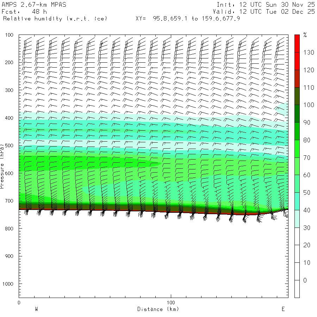Click the colorbar value label 110
The height and width of the screenshot is (317, 317).
coord(309,88)
